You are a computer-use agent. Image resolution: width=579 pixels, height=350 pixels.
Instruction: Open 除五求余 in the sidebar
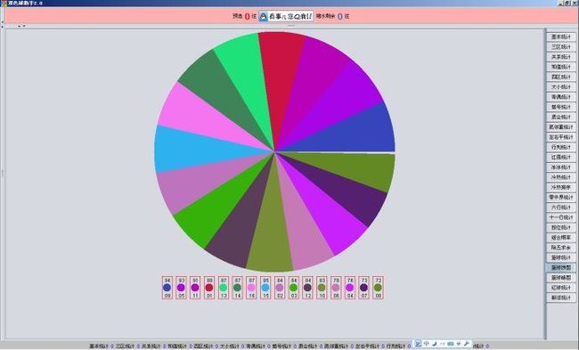tap(560, 248)
